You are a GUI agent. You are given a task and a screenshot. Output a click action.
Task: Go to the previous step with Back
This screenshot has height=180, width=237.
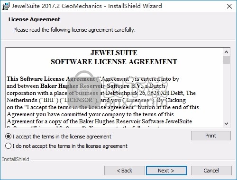pos(125,171)
